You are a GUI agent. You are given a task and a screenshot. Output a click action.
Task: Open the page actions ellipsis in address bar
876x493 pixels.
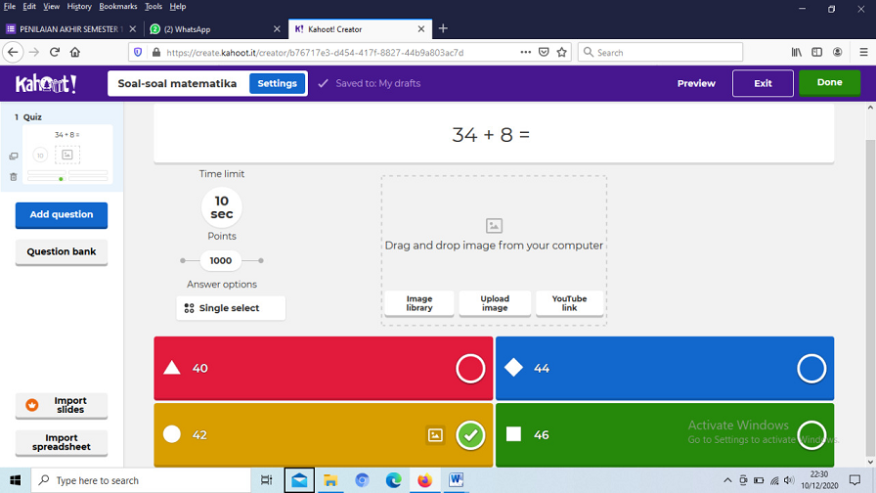526,52
